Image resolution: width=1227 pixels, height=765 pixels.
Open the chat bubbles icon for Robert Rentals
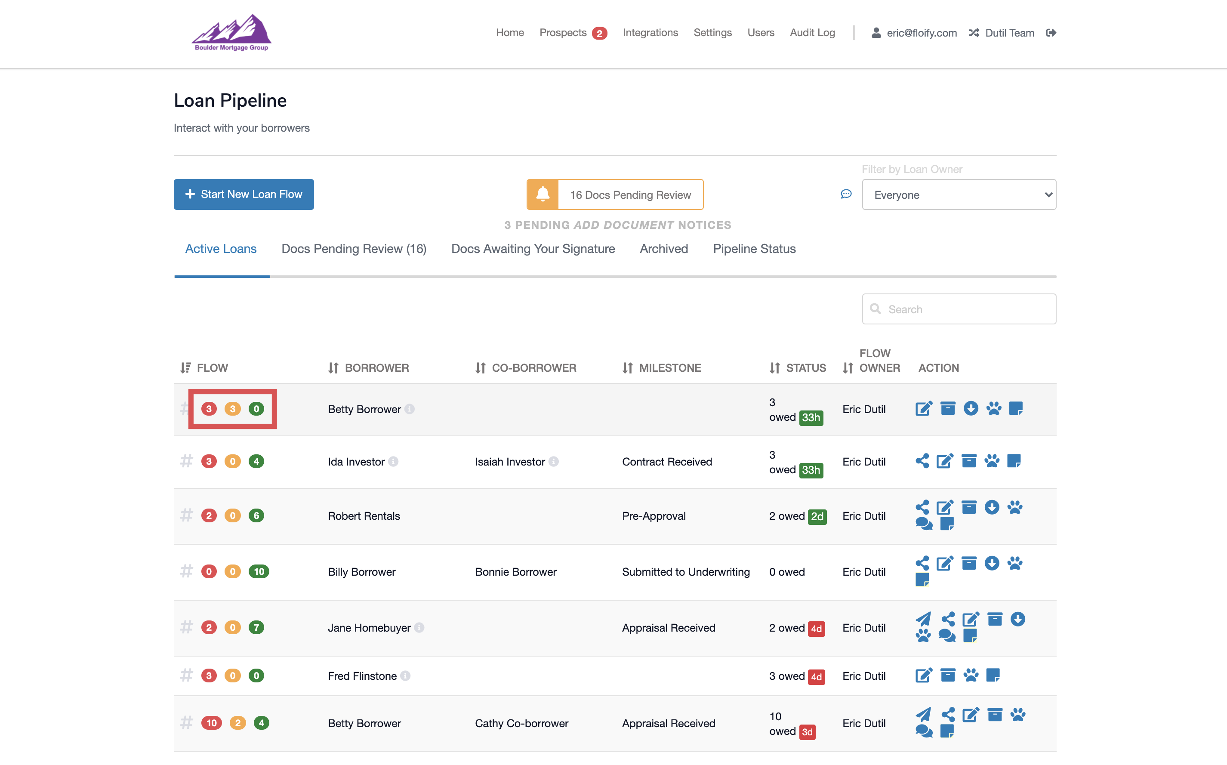pos(924,524)
